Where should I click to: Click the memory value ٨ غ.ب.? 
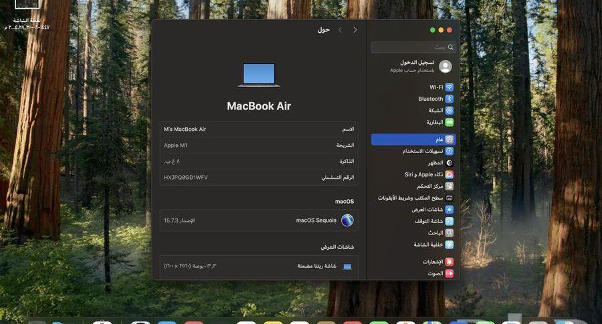pyautogui.click(x=172, y=162)
